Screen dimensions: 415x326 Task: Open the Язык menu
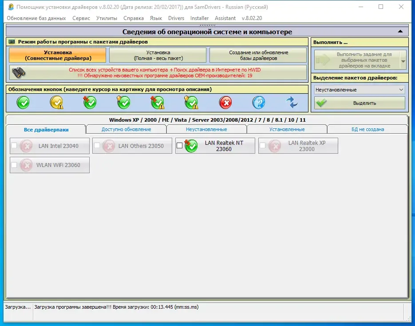156,18
